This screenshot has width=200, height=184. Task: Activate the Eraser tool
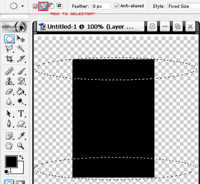coord(9,91)
